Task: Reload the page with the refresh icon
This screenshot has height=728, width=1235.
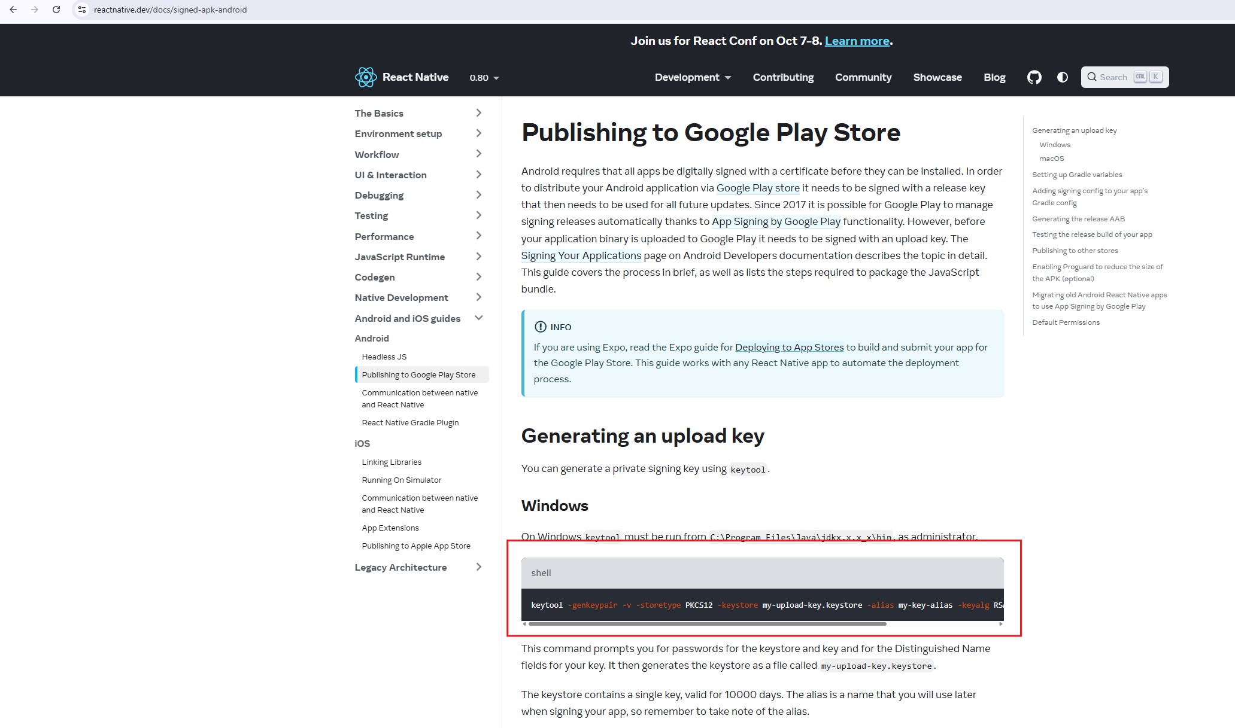Action: pos(56,10)
